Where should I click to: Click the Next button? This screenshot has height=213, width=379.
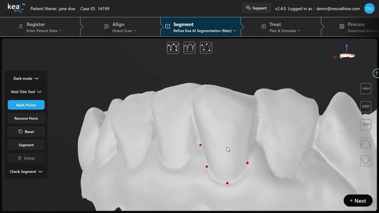[358, 201]
